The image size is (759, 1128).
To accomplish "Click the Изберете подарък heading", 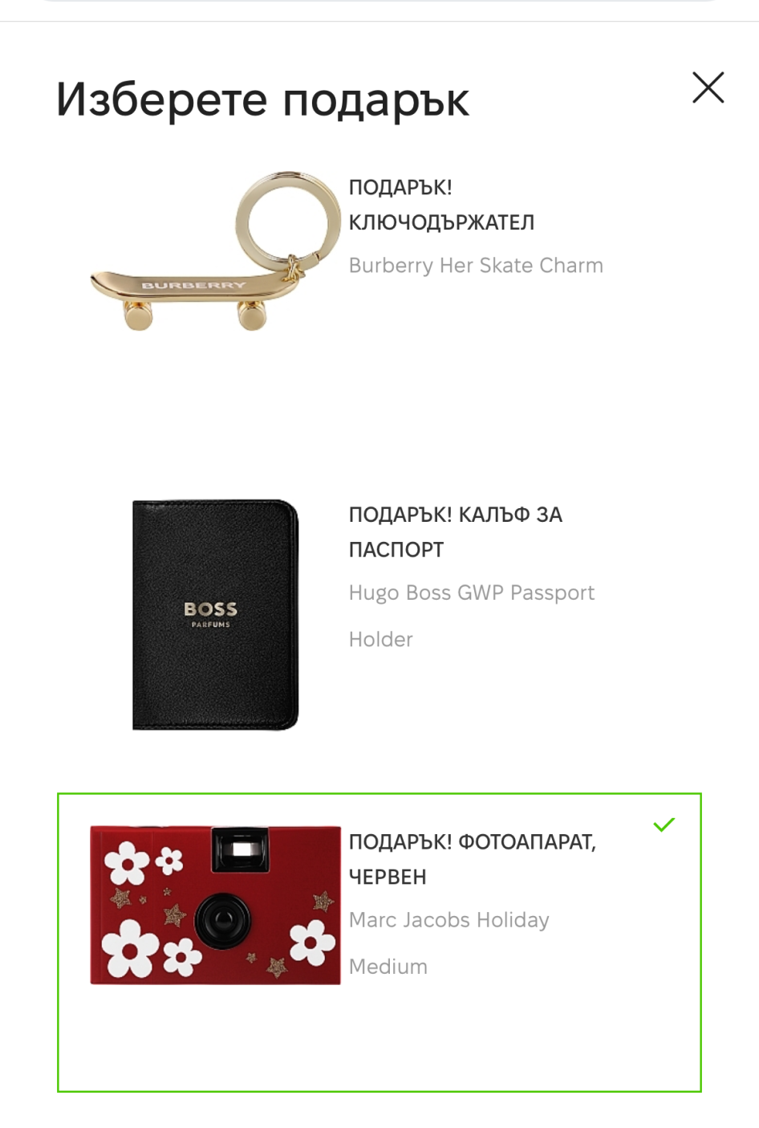I will coord(262,100).
